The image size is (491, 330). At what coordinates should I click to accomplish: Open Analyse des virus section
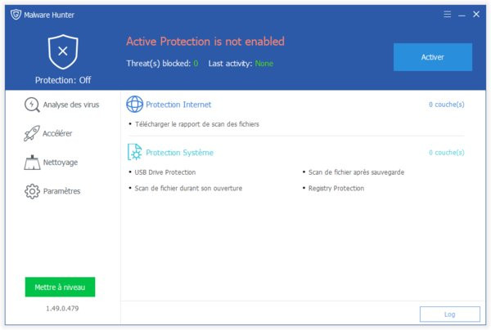tap(61, 105)
